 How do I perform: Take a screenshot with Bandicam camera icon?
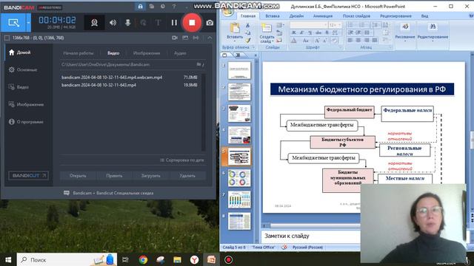tap(210, 23)
